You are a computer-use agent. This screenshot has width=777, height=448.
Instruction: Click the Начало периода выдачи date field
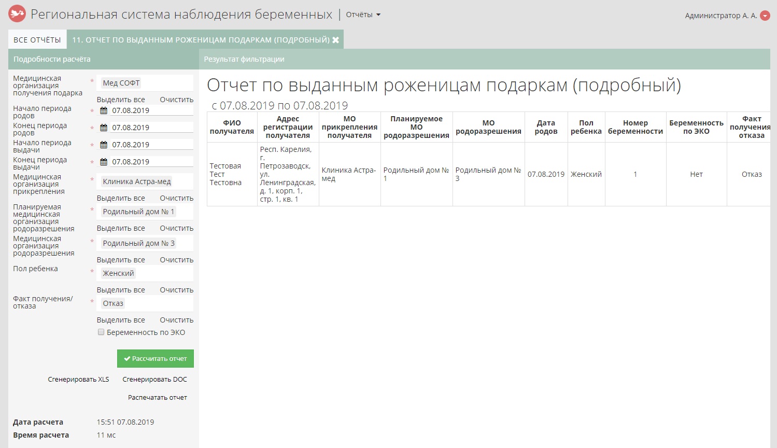[151, 145]
